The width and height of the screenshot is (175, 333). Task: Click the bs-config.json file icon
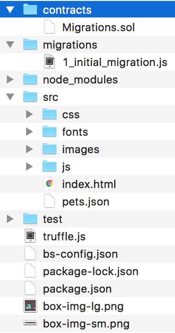pos(30,253)
